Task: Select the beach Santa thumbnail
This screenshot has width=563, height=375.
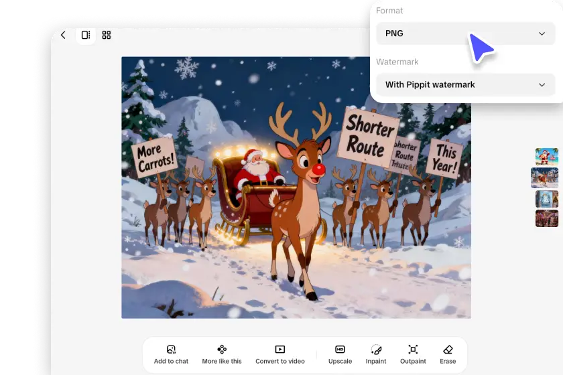Action: pyautogui.click(x=547, y=157)
